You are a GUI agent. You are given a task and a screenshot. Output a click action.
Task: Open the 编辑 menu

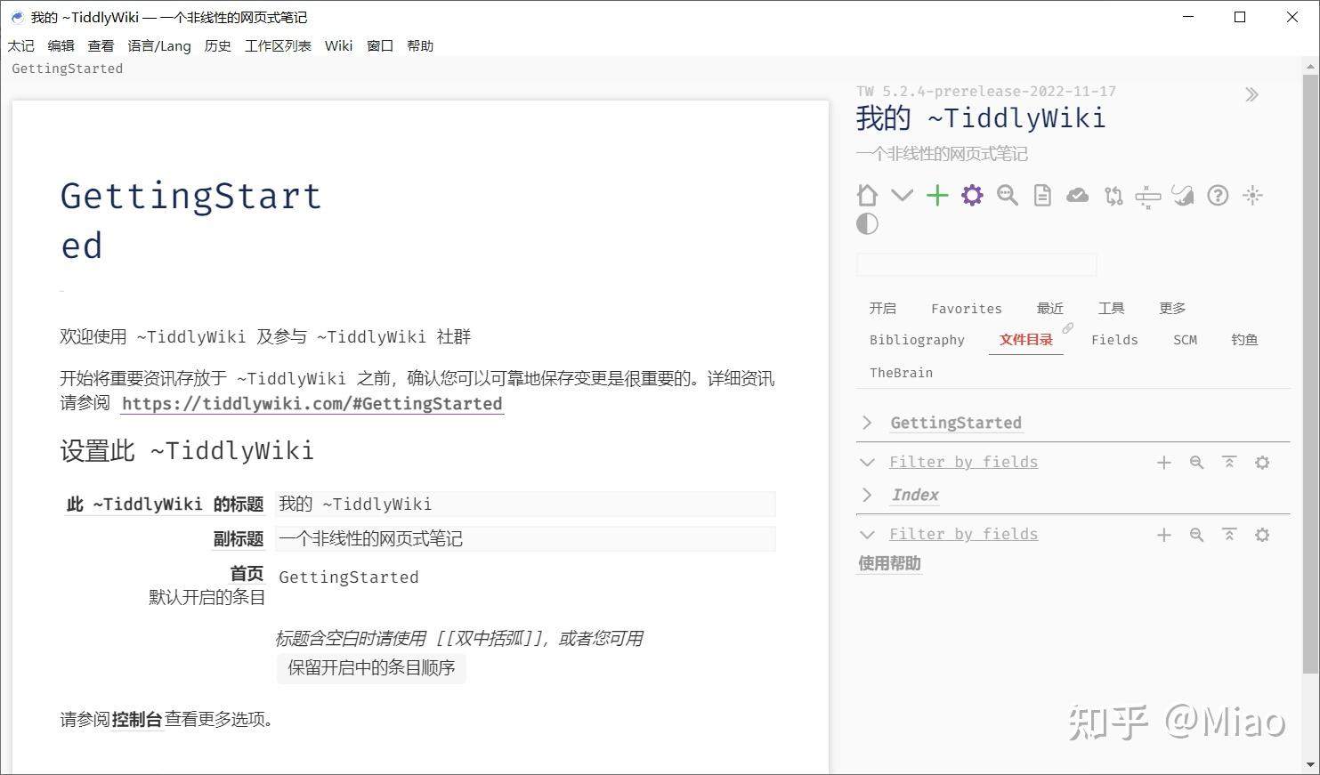(x=61, y=45)
